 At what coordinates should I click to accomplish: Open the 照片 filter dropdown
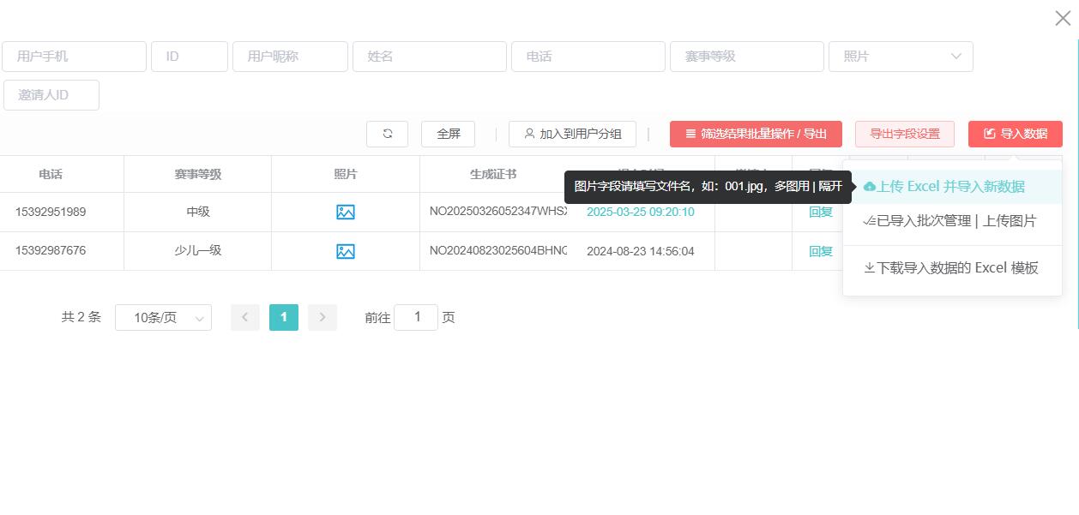pos(901,56)
